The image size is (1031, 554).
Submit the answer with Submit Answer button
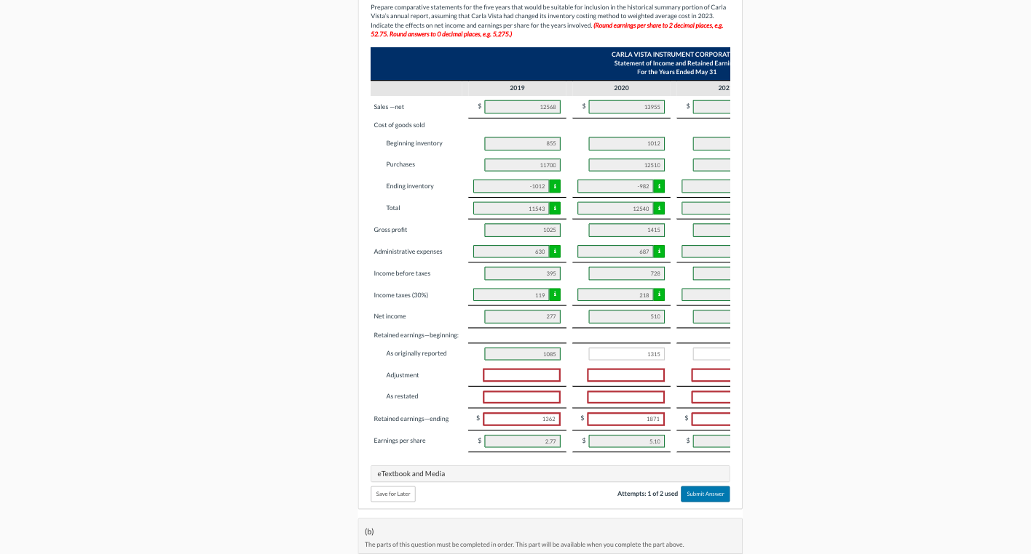[705, 494]
